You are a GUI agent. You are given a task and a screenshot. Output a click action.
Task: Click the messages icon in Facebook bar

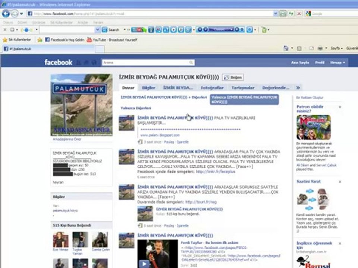pyautogui.click(x=86, y=63)
